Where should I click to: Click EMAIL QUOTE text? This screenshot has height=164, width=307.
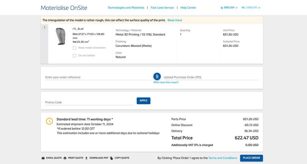(x=54, y=158)
